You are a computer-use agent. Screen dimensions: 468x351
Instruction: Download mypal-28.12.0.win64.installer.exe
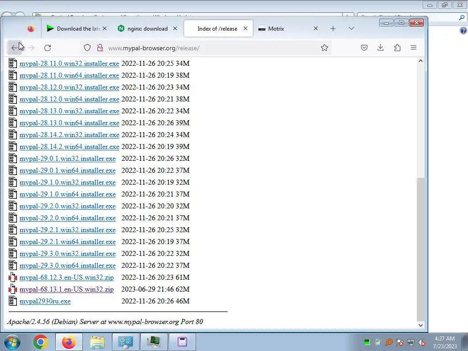coord(69,99)
